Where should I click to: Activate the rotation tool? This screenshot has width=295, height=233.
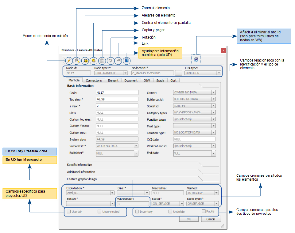110,61
